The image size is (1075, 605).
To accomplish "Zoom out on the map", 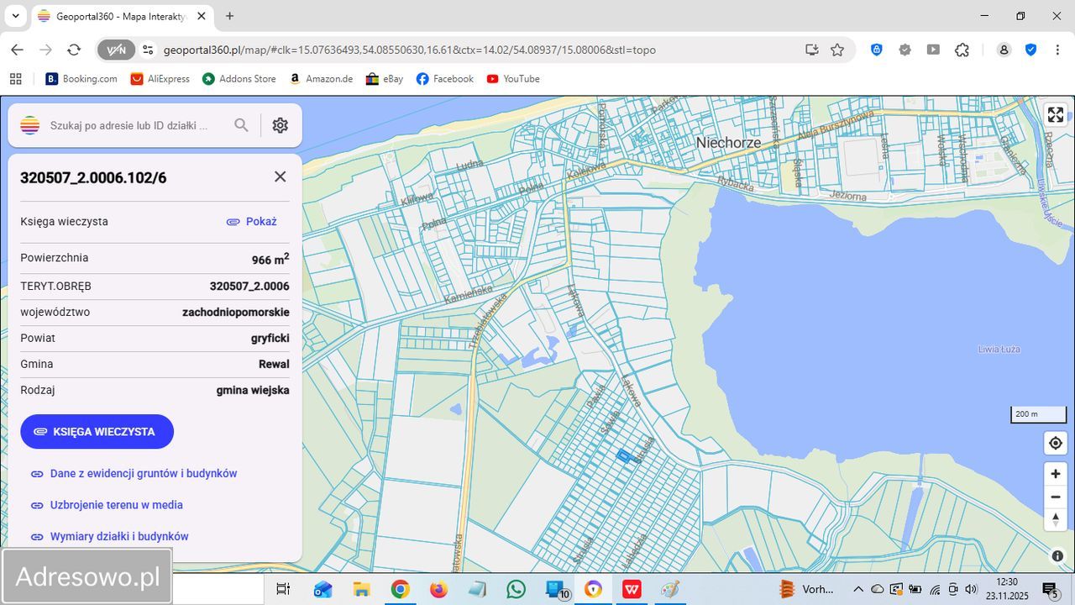I will (x=1055, y=497).
